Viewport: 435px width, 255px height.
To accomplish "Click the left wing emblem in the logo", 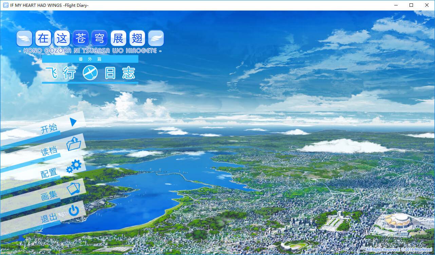I will (x=24, y=39).
